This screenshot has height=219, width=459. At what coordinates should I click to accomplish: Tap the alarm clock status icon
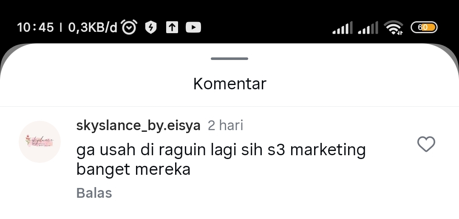click(x=129, y=27)
